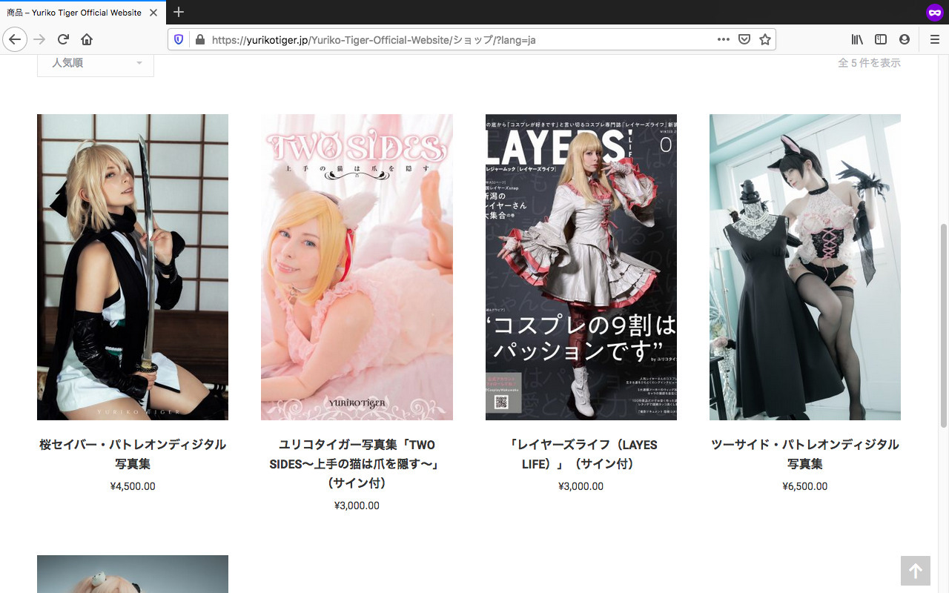Reload the current page
949x593 pixels.
(x=63, y=39)
